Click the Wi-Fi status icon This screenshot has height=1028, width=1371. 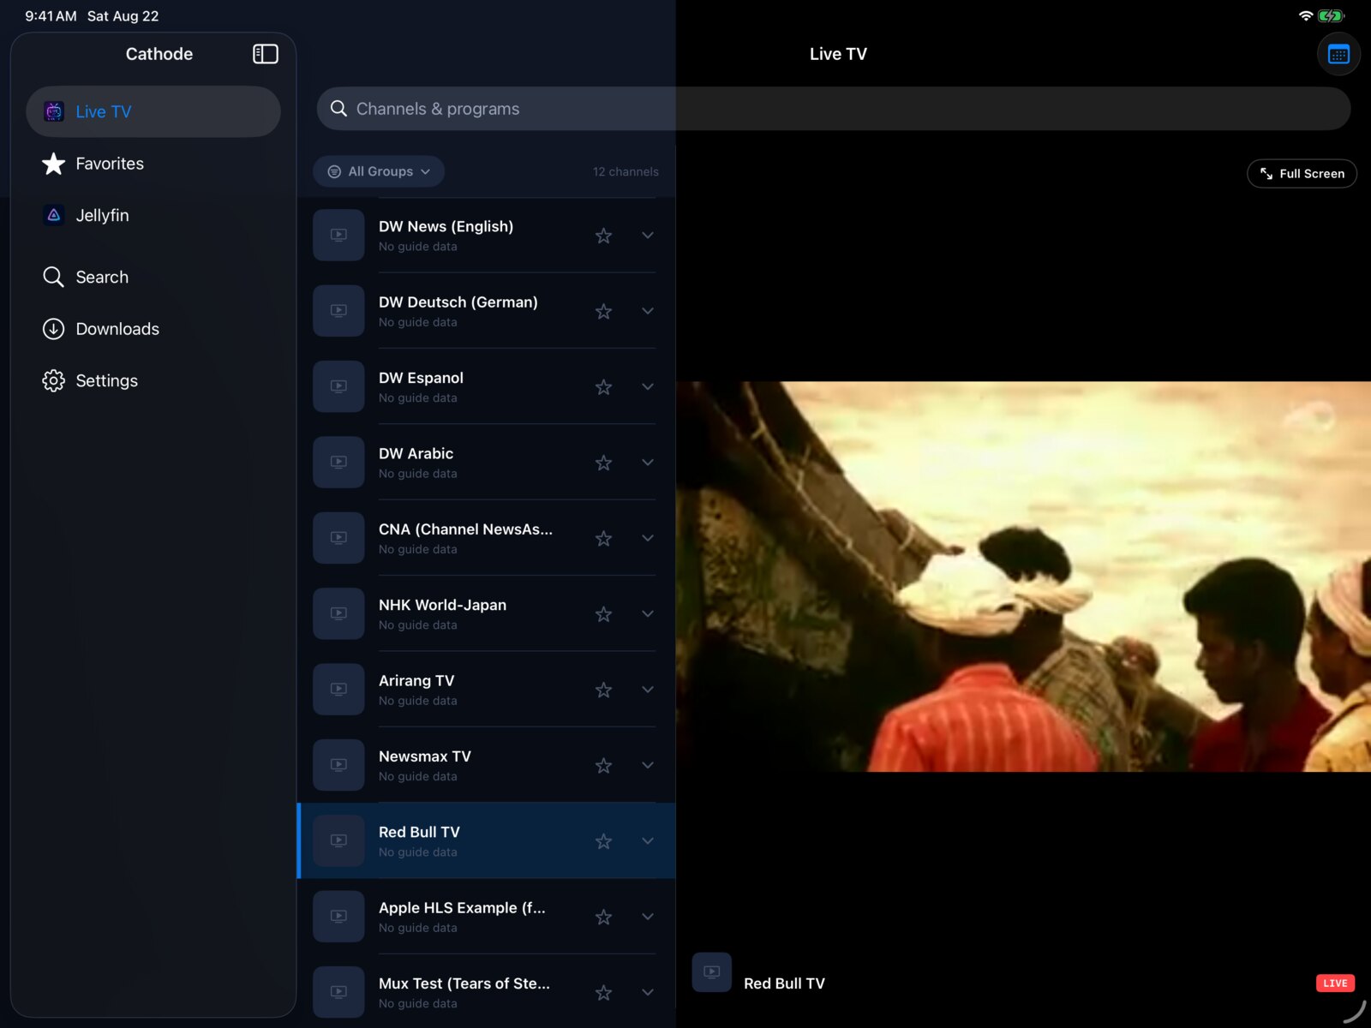[1305, 15]
